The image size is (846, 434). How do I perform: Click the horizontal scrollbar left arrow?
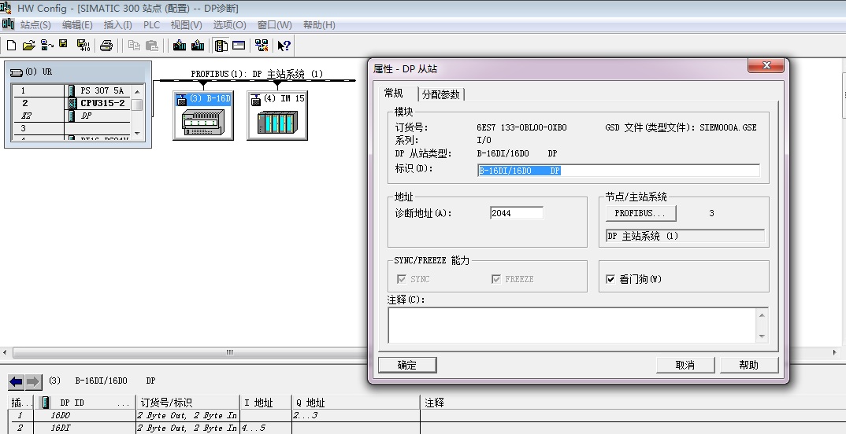pos(6,353)
